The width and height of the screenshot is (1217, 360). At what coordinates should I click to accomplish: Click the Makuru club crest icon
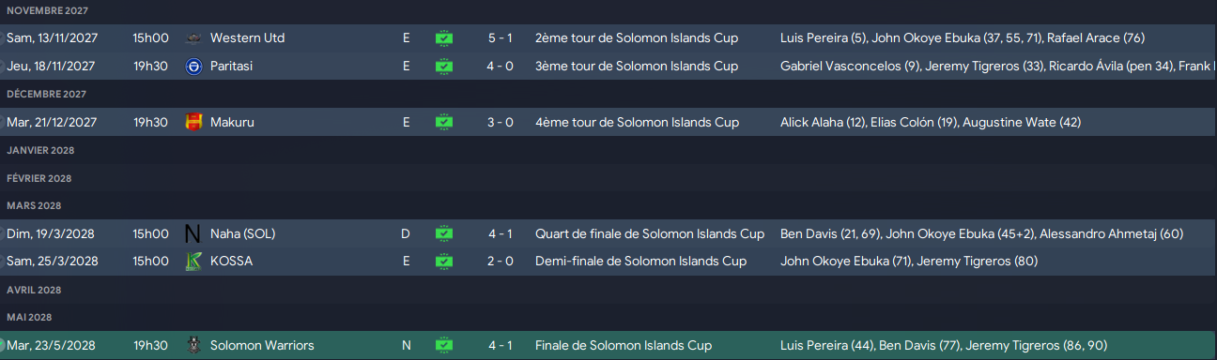[193, 122]
